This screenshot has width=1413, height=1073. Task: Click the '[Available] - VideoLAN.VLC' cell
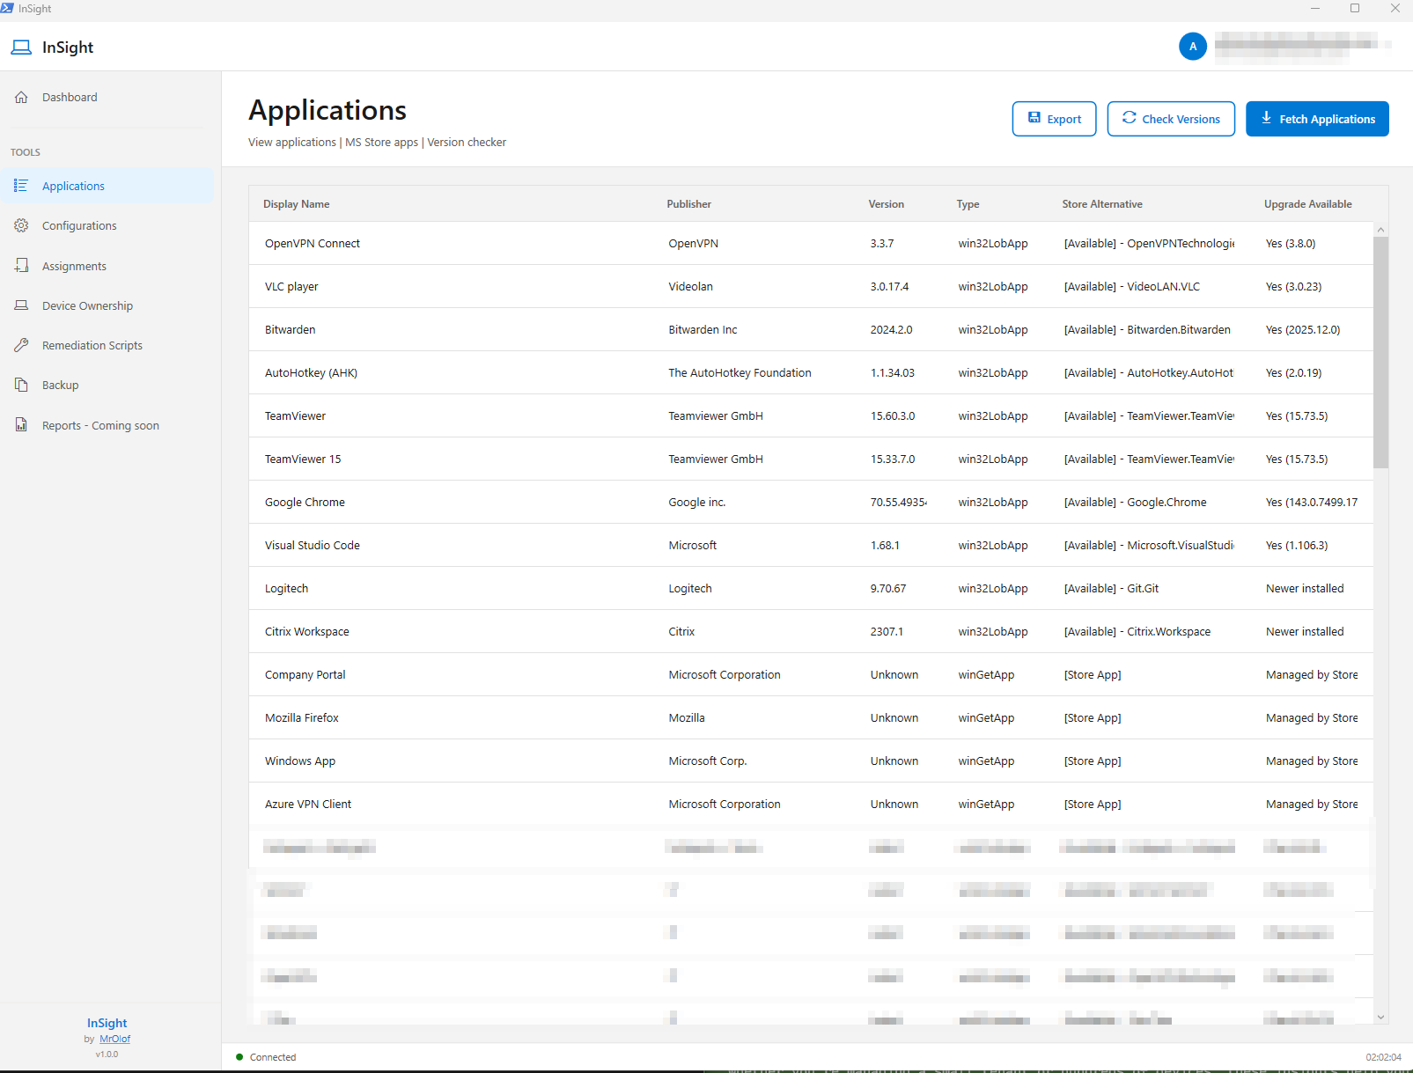[x=1132, y=287]
